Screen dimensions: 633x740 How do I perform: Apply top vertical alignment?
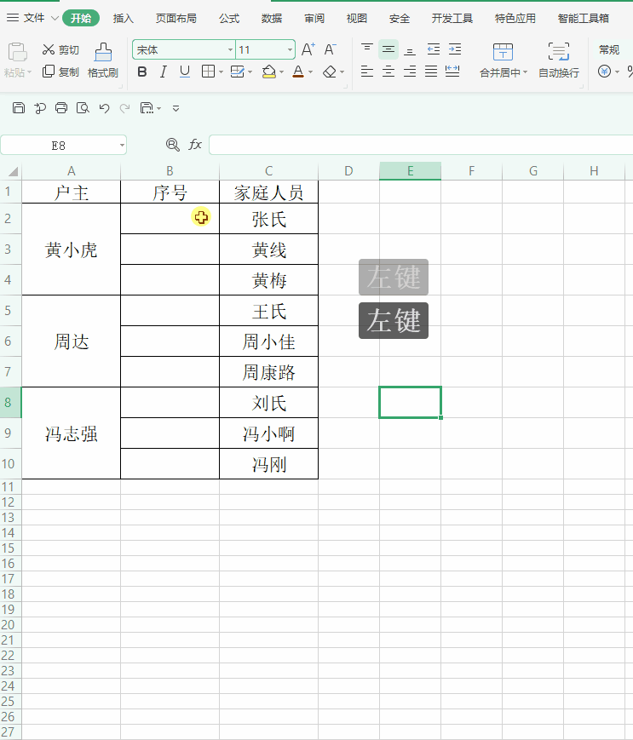[x=367, y=49]
